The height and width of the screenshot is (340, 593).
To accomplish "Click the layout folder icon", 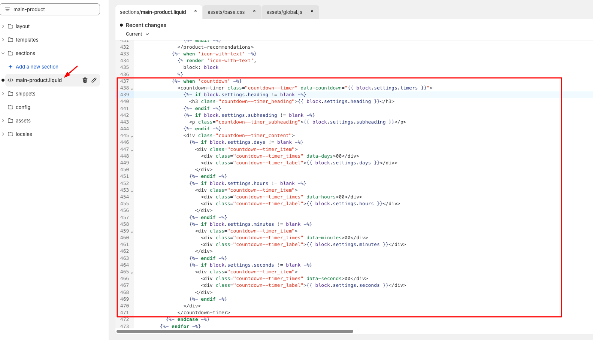I will [x=10, y=26].
